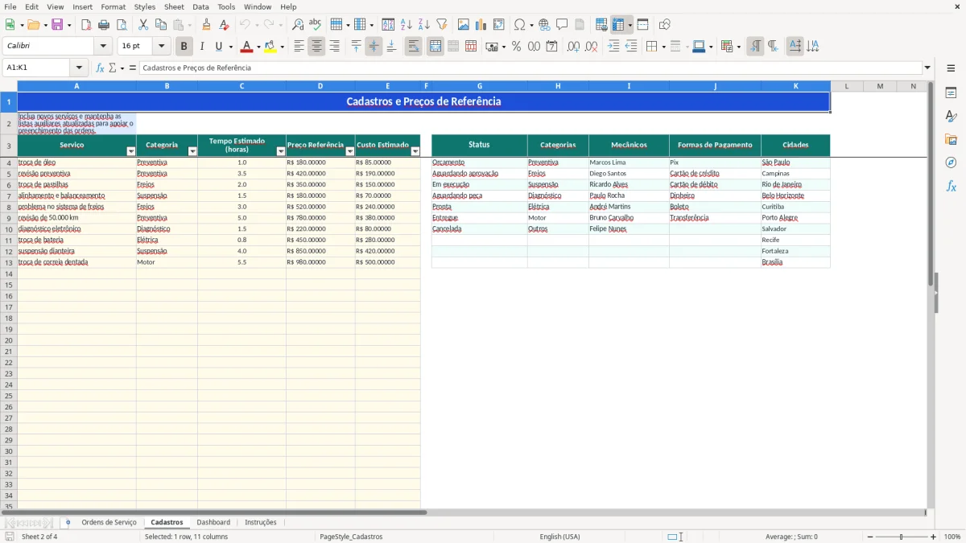This screenshot has height=543, width=966.
Task: Toggle Align Left
Action: pyautogui.click(x=299, y=47)
